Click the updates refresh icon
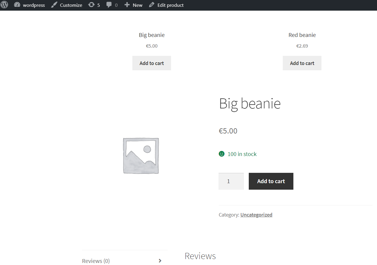The height and width of the screenshot is (265, 377). tap(91, 5)
